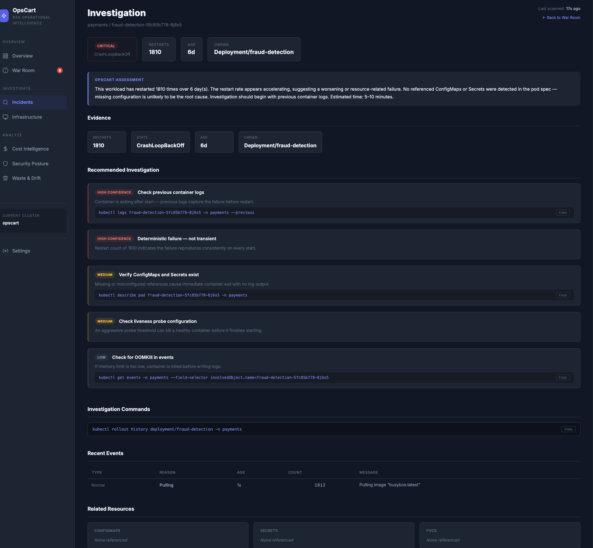This screenshot has height=548, width=593.
Task: Click the CONFIGMAPS related resources card
Action: pos(168,535)
